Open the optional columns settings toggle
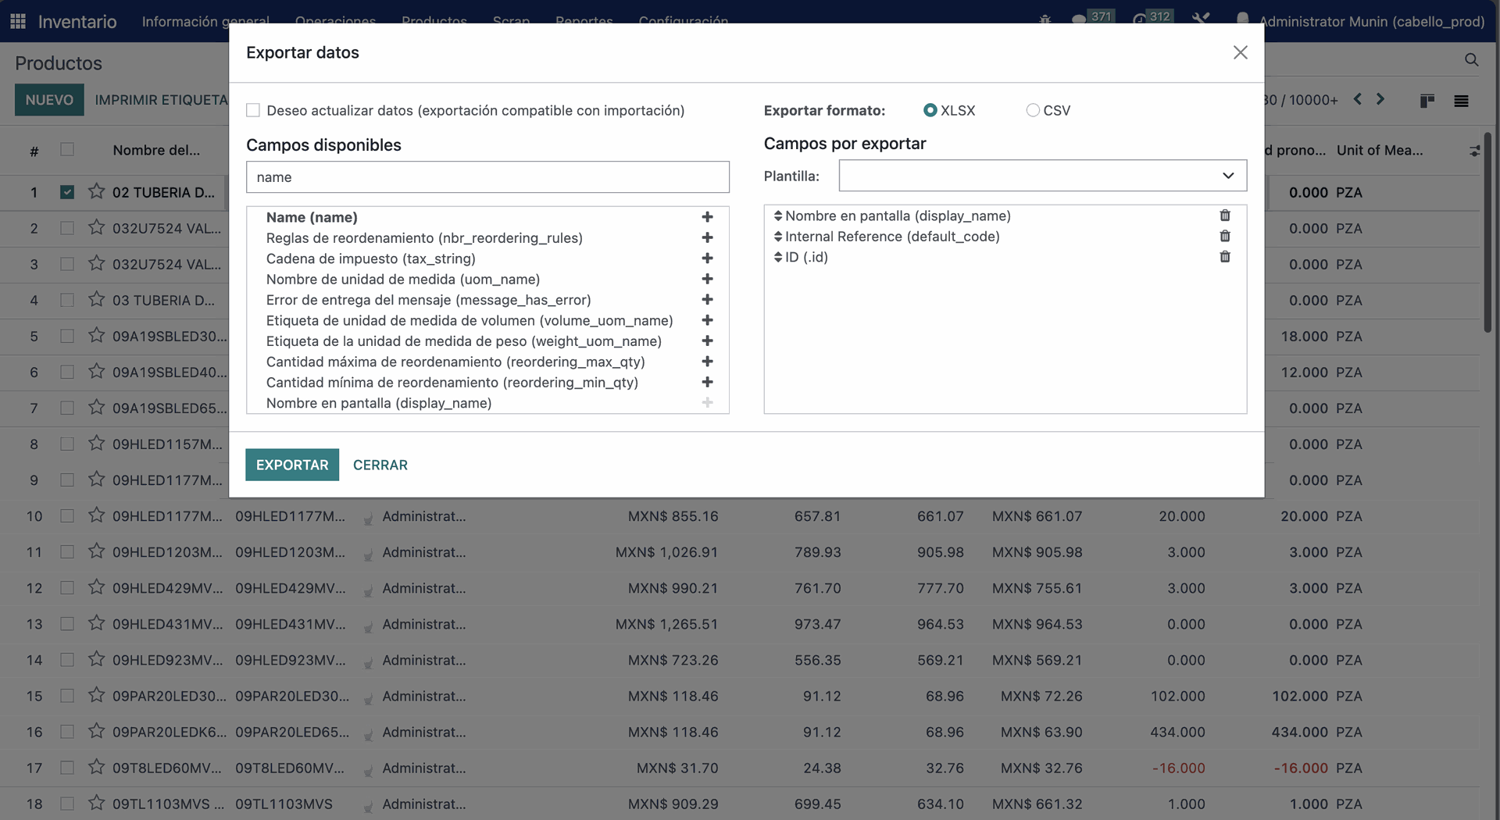The image size is (1500, 820). pyautogui.click(x=1473, y=151)
